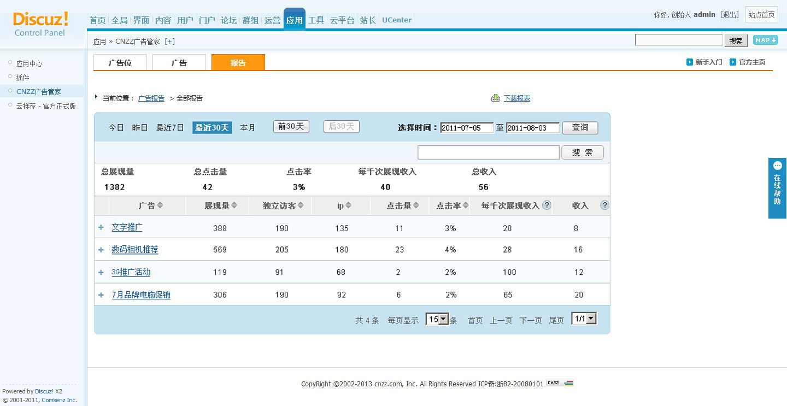
Task: Click the 退出 logout link
Action: click(x=730, y=15)
